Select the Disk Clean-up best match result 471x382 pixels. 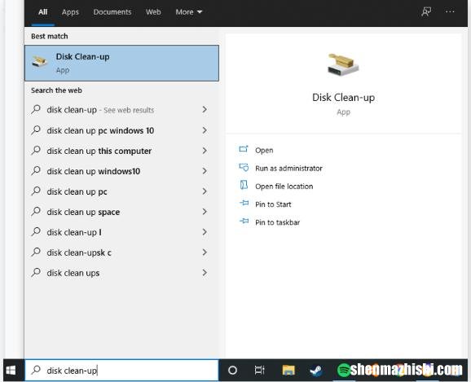pyautogui.click(x=121, y=63)
